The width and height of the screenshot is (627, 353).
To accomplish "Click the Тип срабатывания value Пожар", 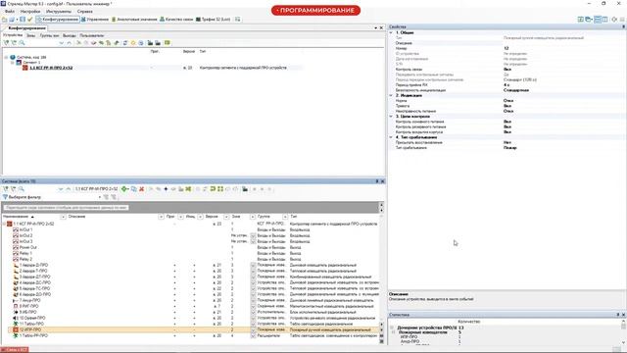I will click(509, 148).
